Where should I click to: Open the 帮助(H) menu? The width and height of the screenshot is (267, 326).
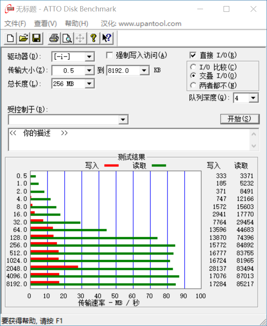[x=77, y=24]
